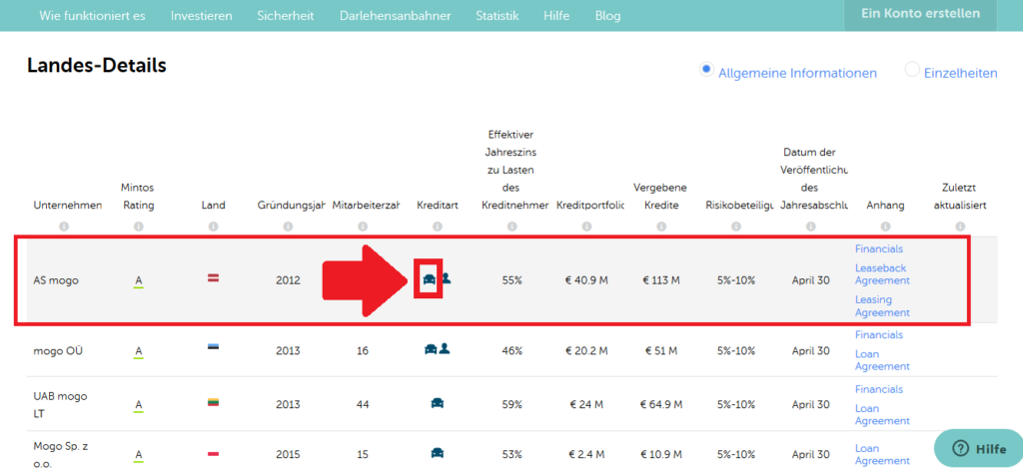Click the company name mogo OÜ
This screenshot has width=1023, height=475.
tap(58, 351)
